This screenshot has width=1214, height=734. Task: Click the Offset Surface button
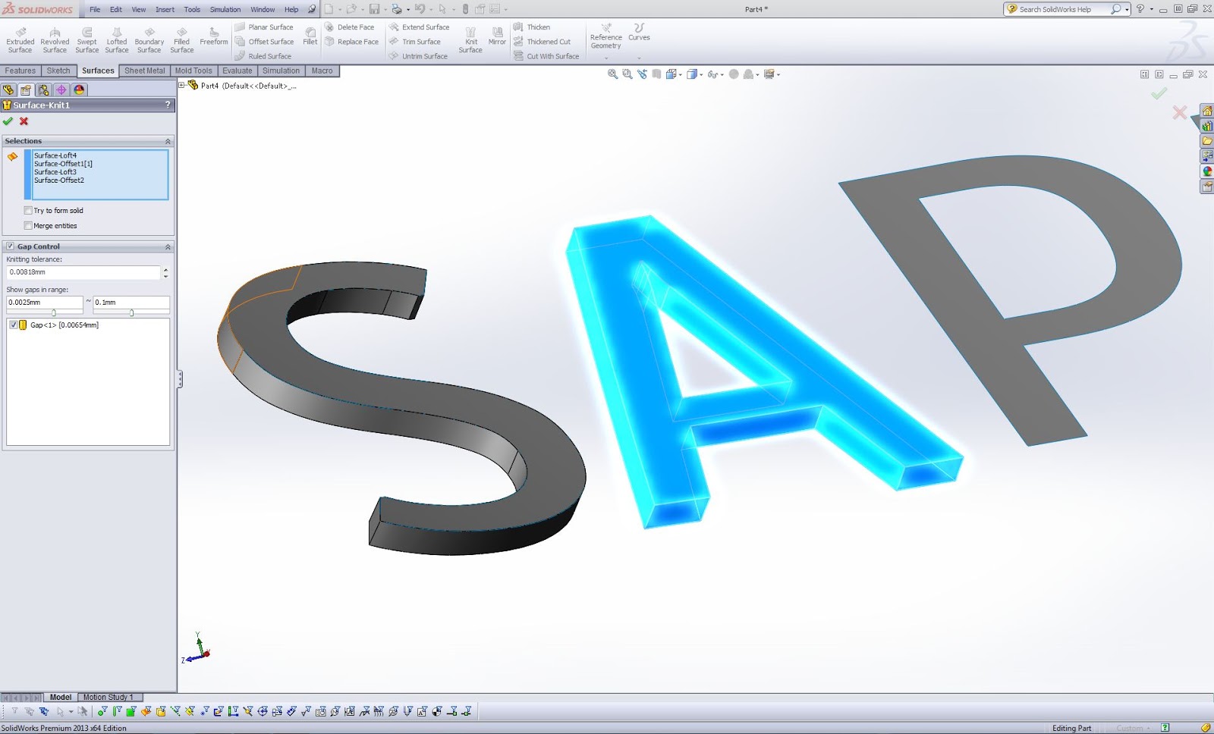[264, 42]
